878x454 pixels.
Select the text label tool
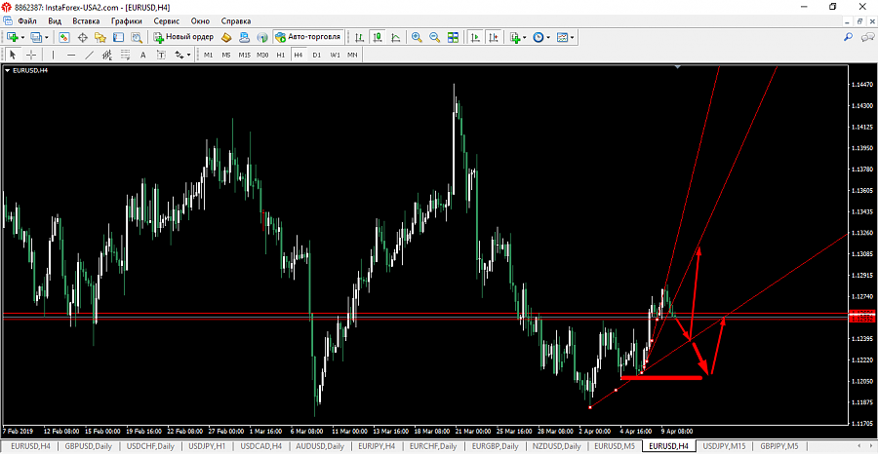161,55
